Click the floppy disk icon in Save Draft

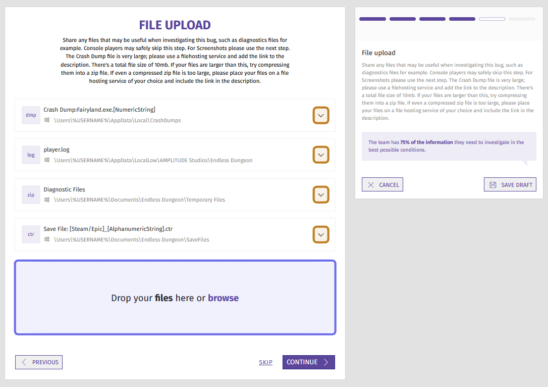tap(493, 185)
